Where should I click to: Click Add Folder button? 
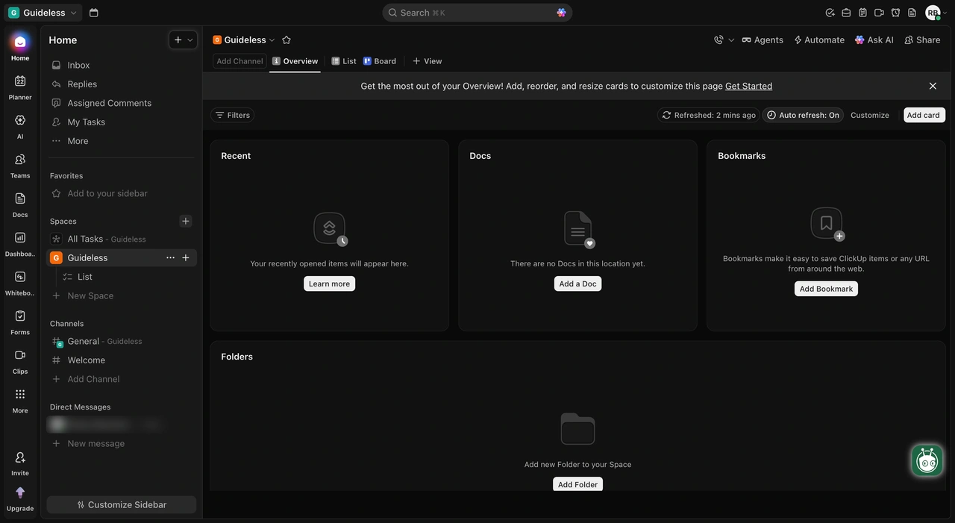tap(577, 483)
